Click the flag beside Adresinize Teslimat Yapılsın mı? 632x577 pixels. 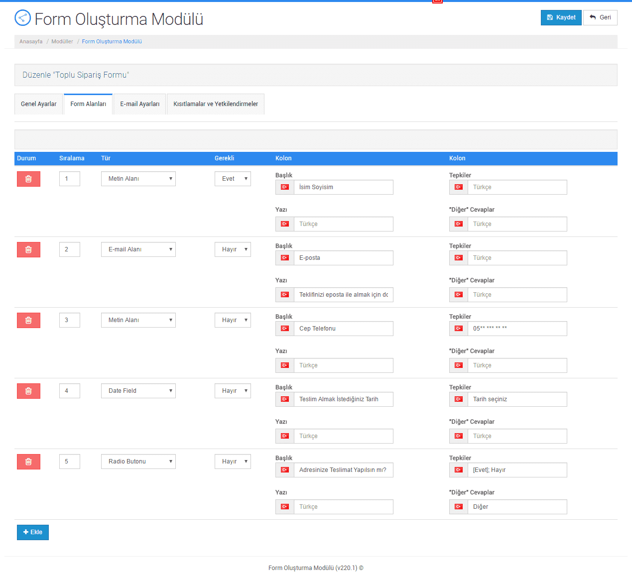[x=285, y=470]
